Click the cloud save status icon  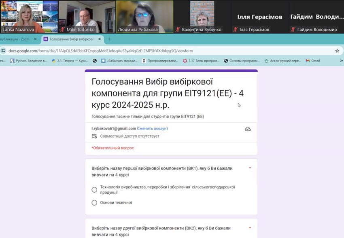click(x=248, y=129)
